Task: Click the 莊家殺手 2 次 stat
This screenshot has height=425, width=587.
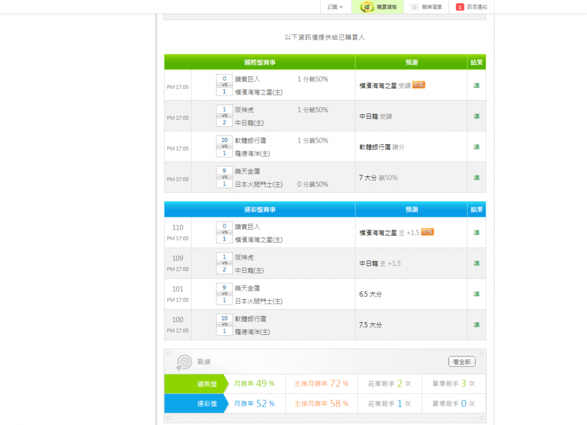Action: [x=389, y=384]
